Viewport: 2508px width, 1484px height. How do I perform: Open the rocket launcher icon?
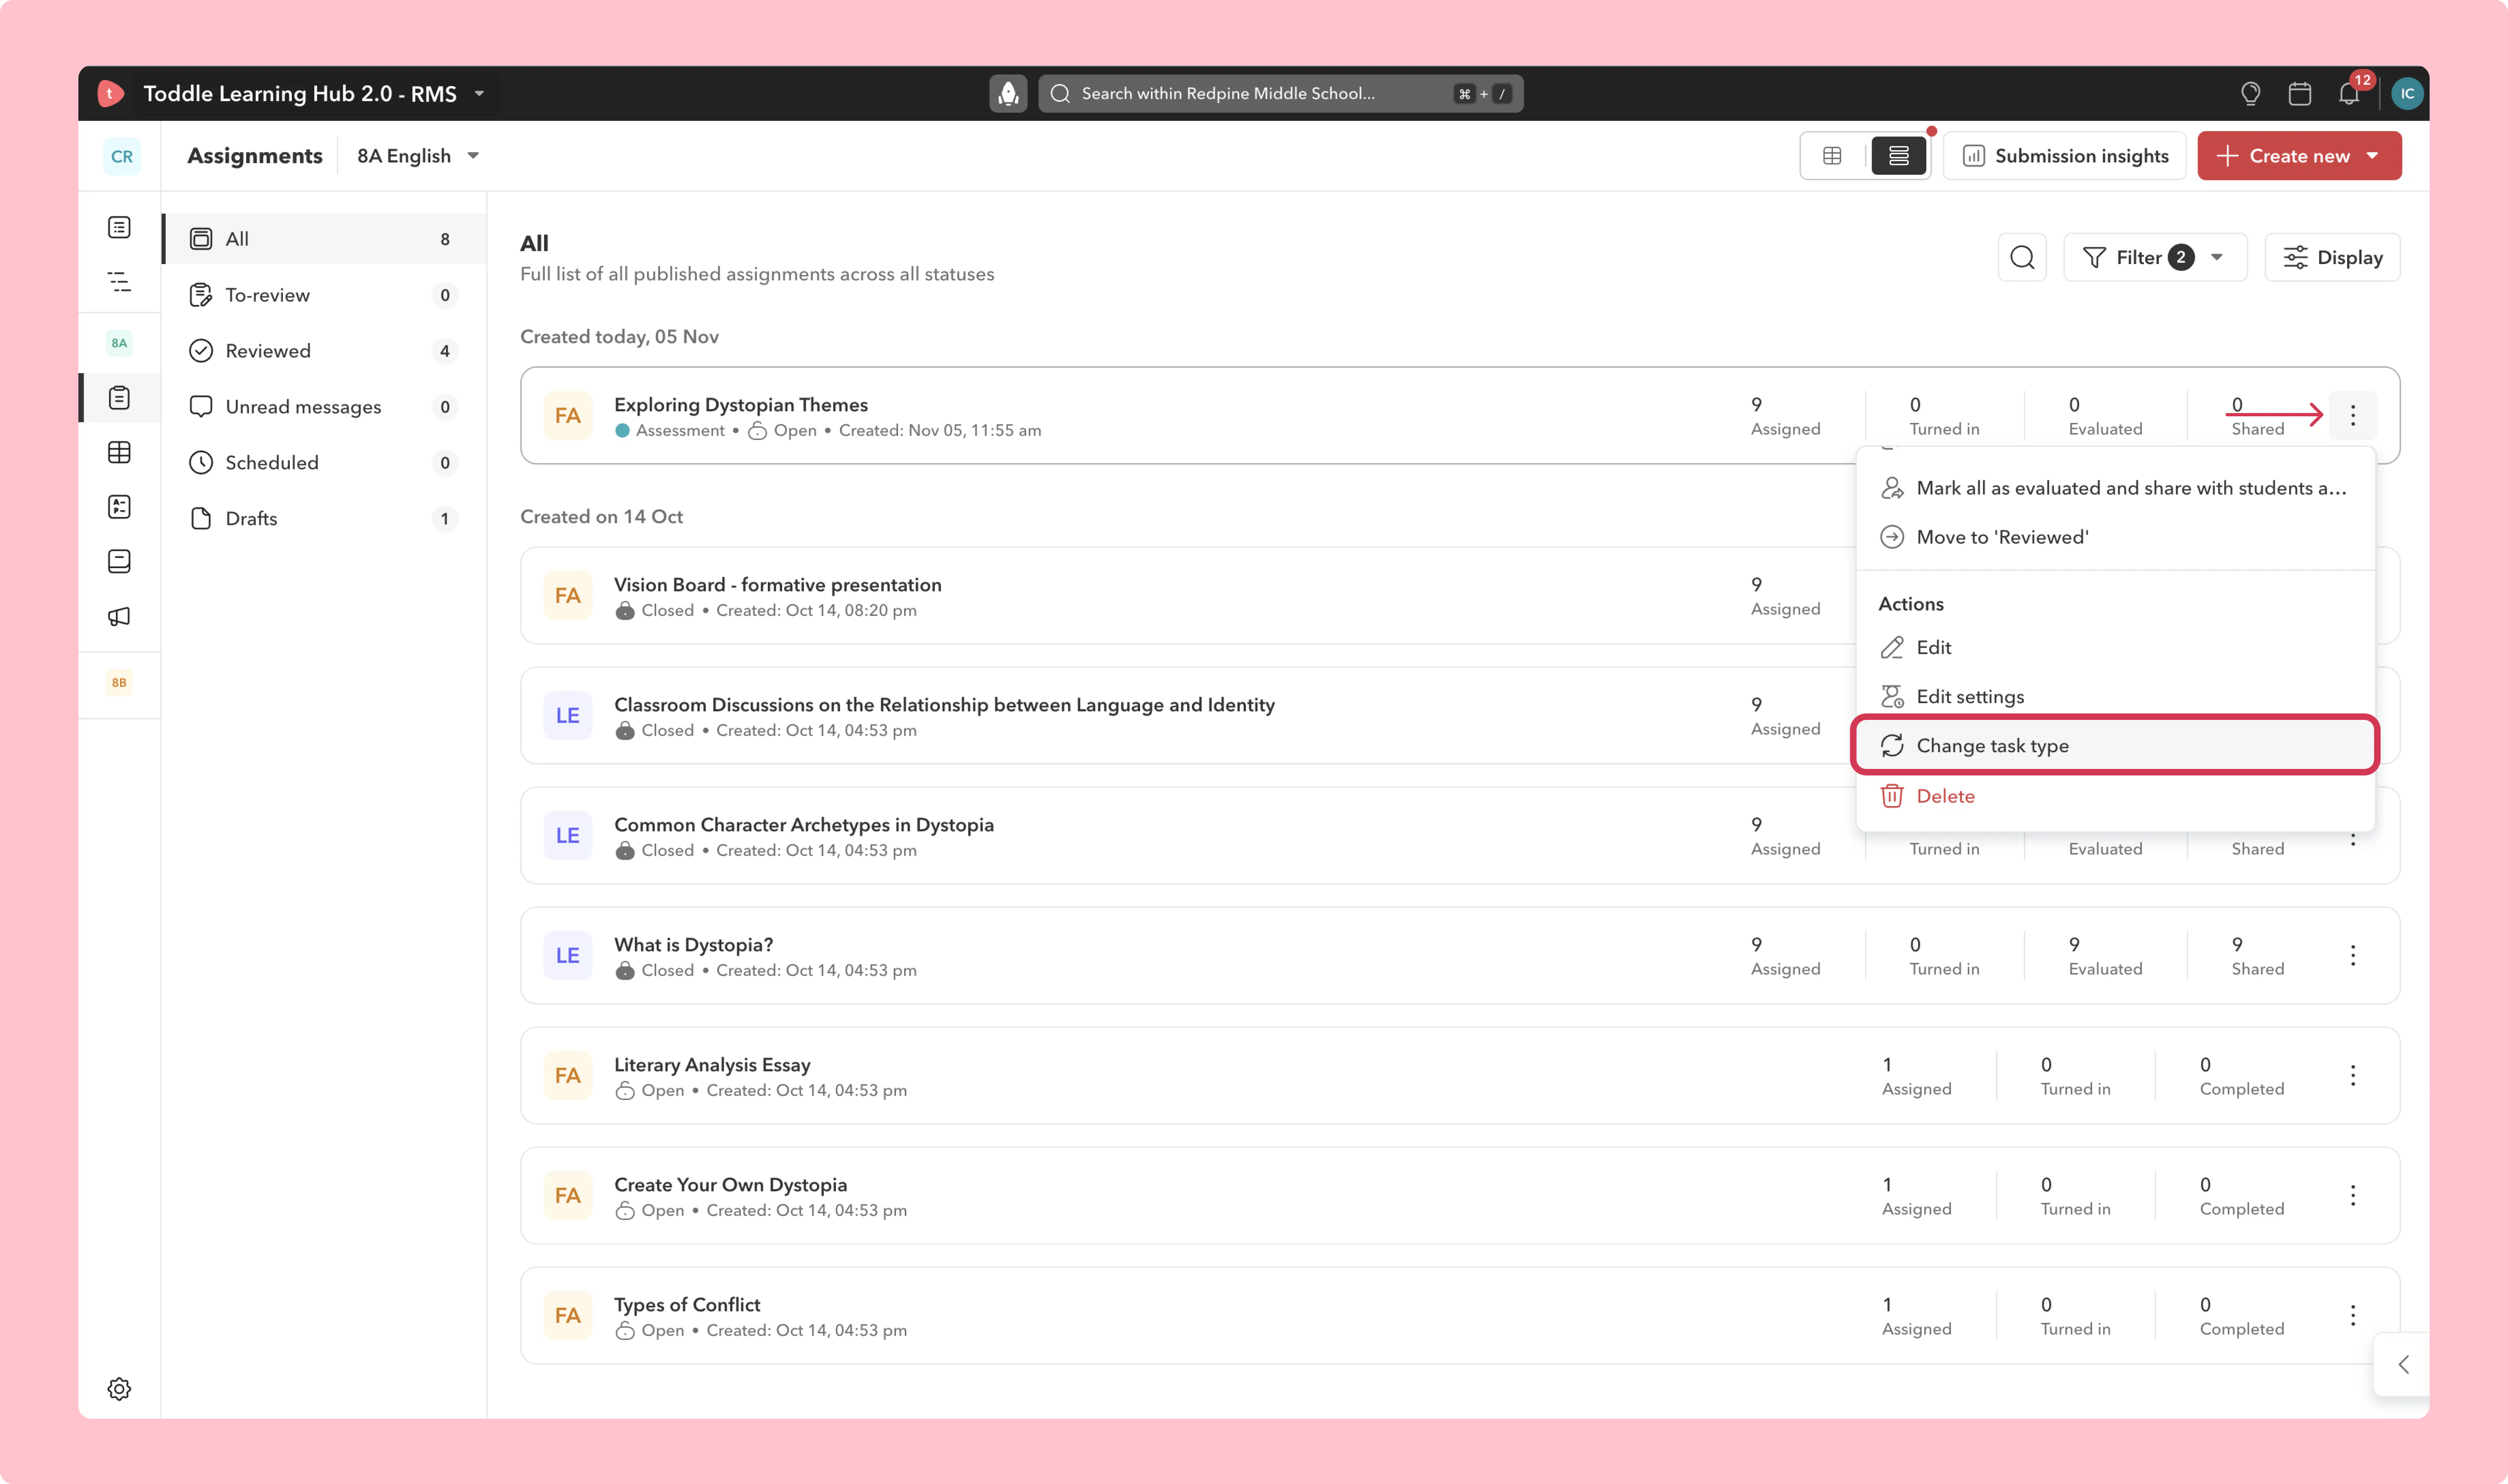click(x=1008, y=93)
